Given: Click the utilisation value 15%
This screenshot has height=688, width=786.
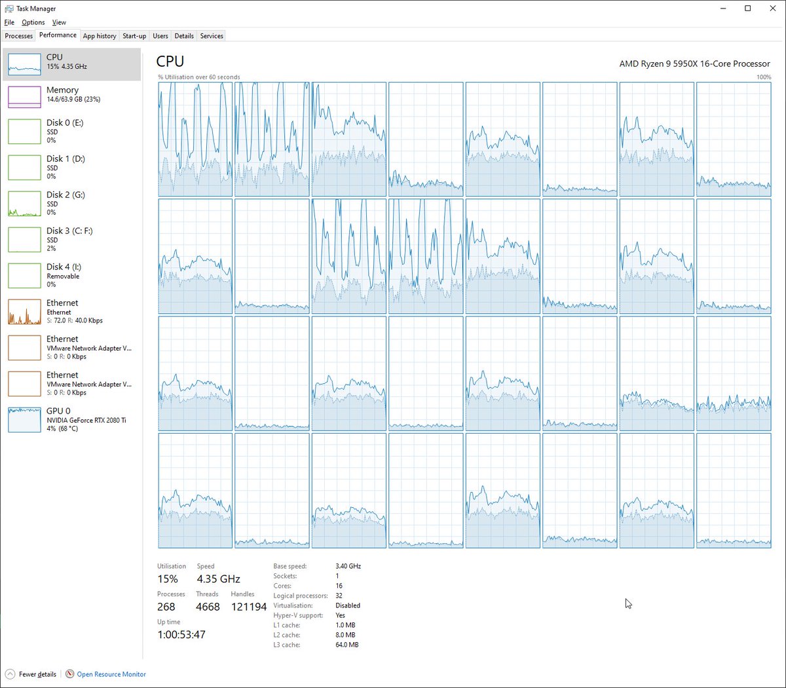Looking at the screenshot, I should (x=168, y=579).
